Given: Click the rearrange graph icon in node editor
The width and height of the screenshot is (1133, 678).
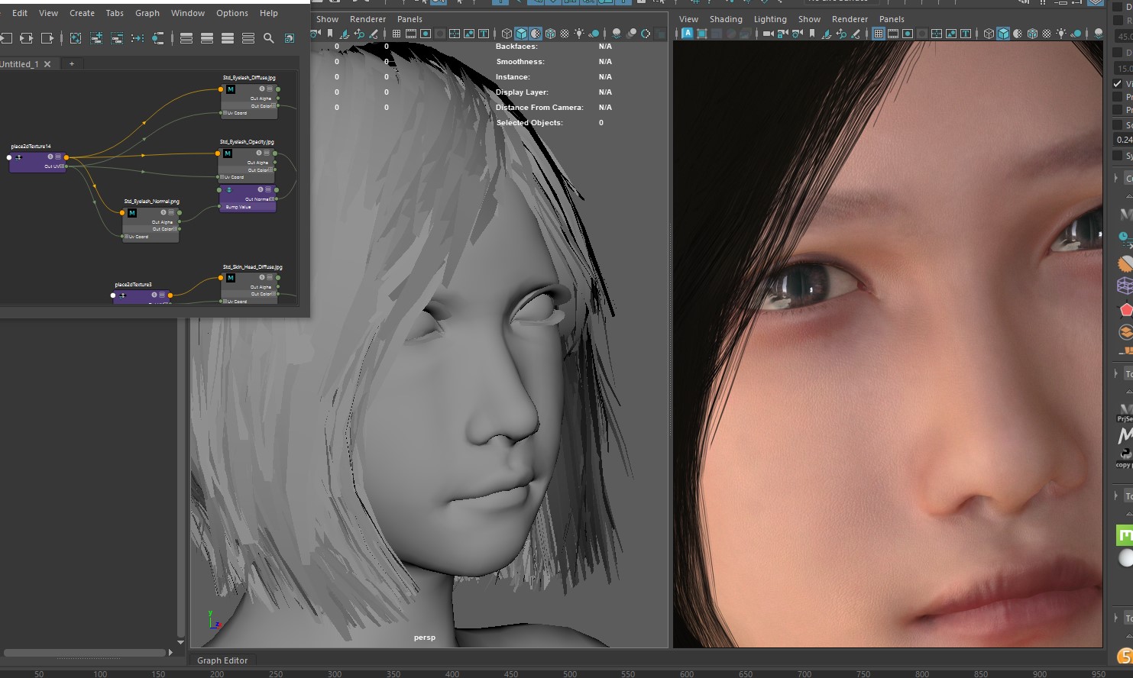Looking at the screenshot, I should click(x=138, y=38).
